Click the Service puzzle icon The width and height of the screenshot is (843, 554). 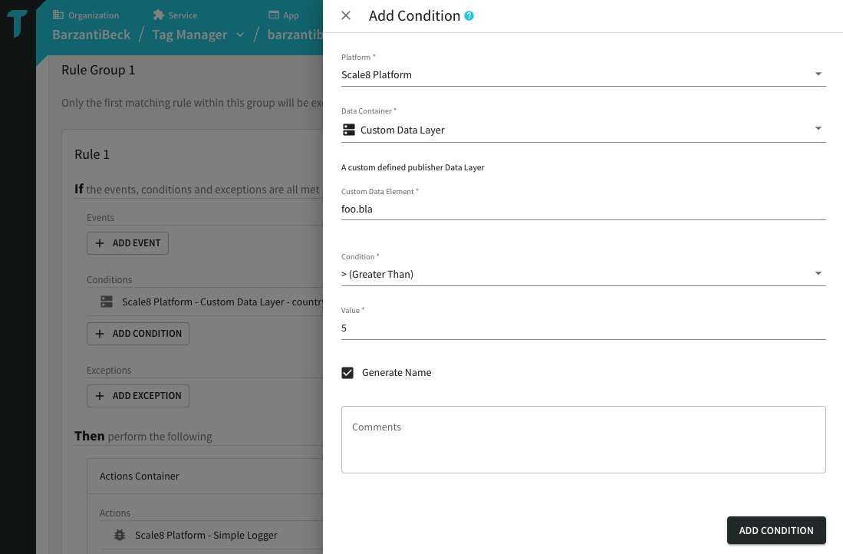158,15
